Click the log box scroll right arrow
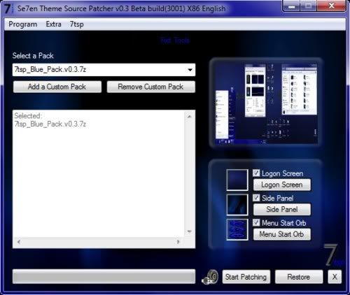 tap(178, 242)
